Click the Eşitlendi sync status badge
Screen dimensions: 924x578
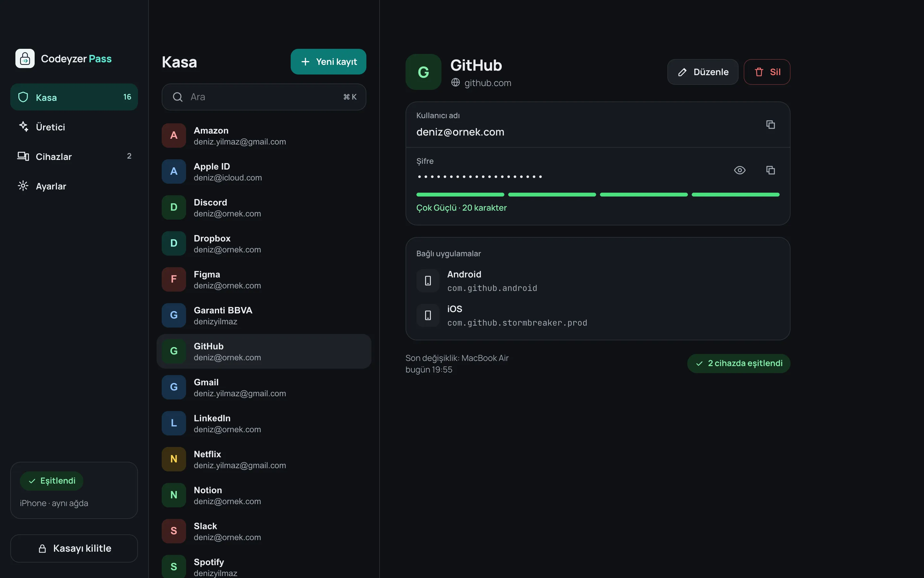point(52,481)
